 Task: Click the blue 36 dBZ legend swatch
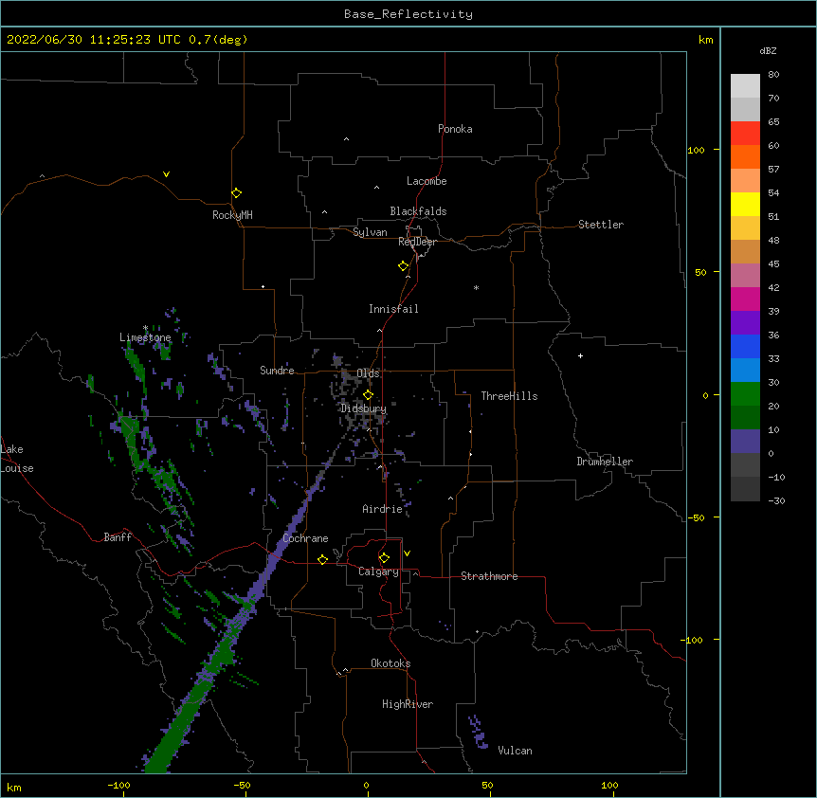pyautogui.click(x=745, y=346)
